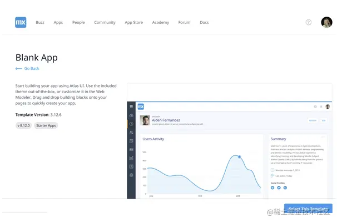
Task: Click the Select This Template button
Action: point(308,209)
